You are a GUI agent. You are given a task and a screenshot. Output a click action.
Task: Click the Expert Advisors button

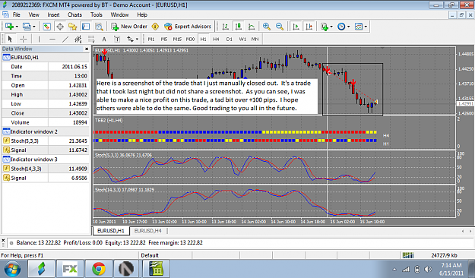tap(188, 27)
